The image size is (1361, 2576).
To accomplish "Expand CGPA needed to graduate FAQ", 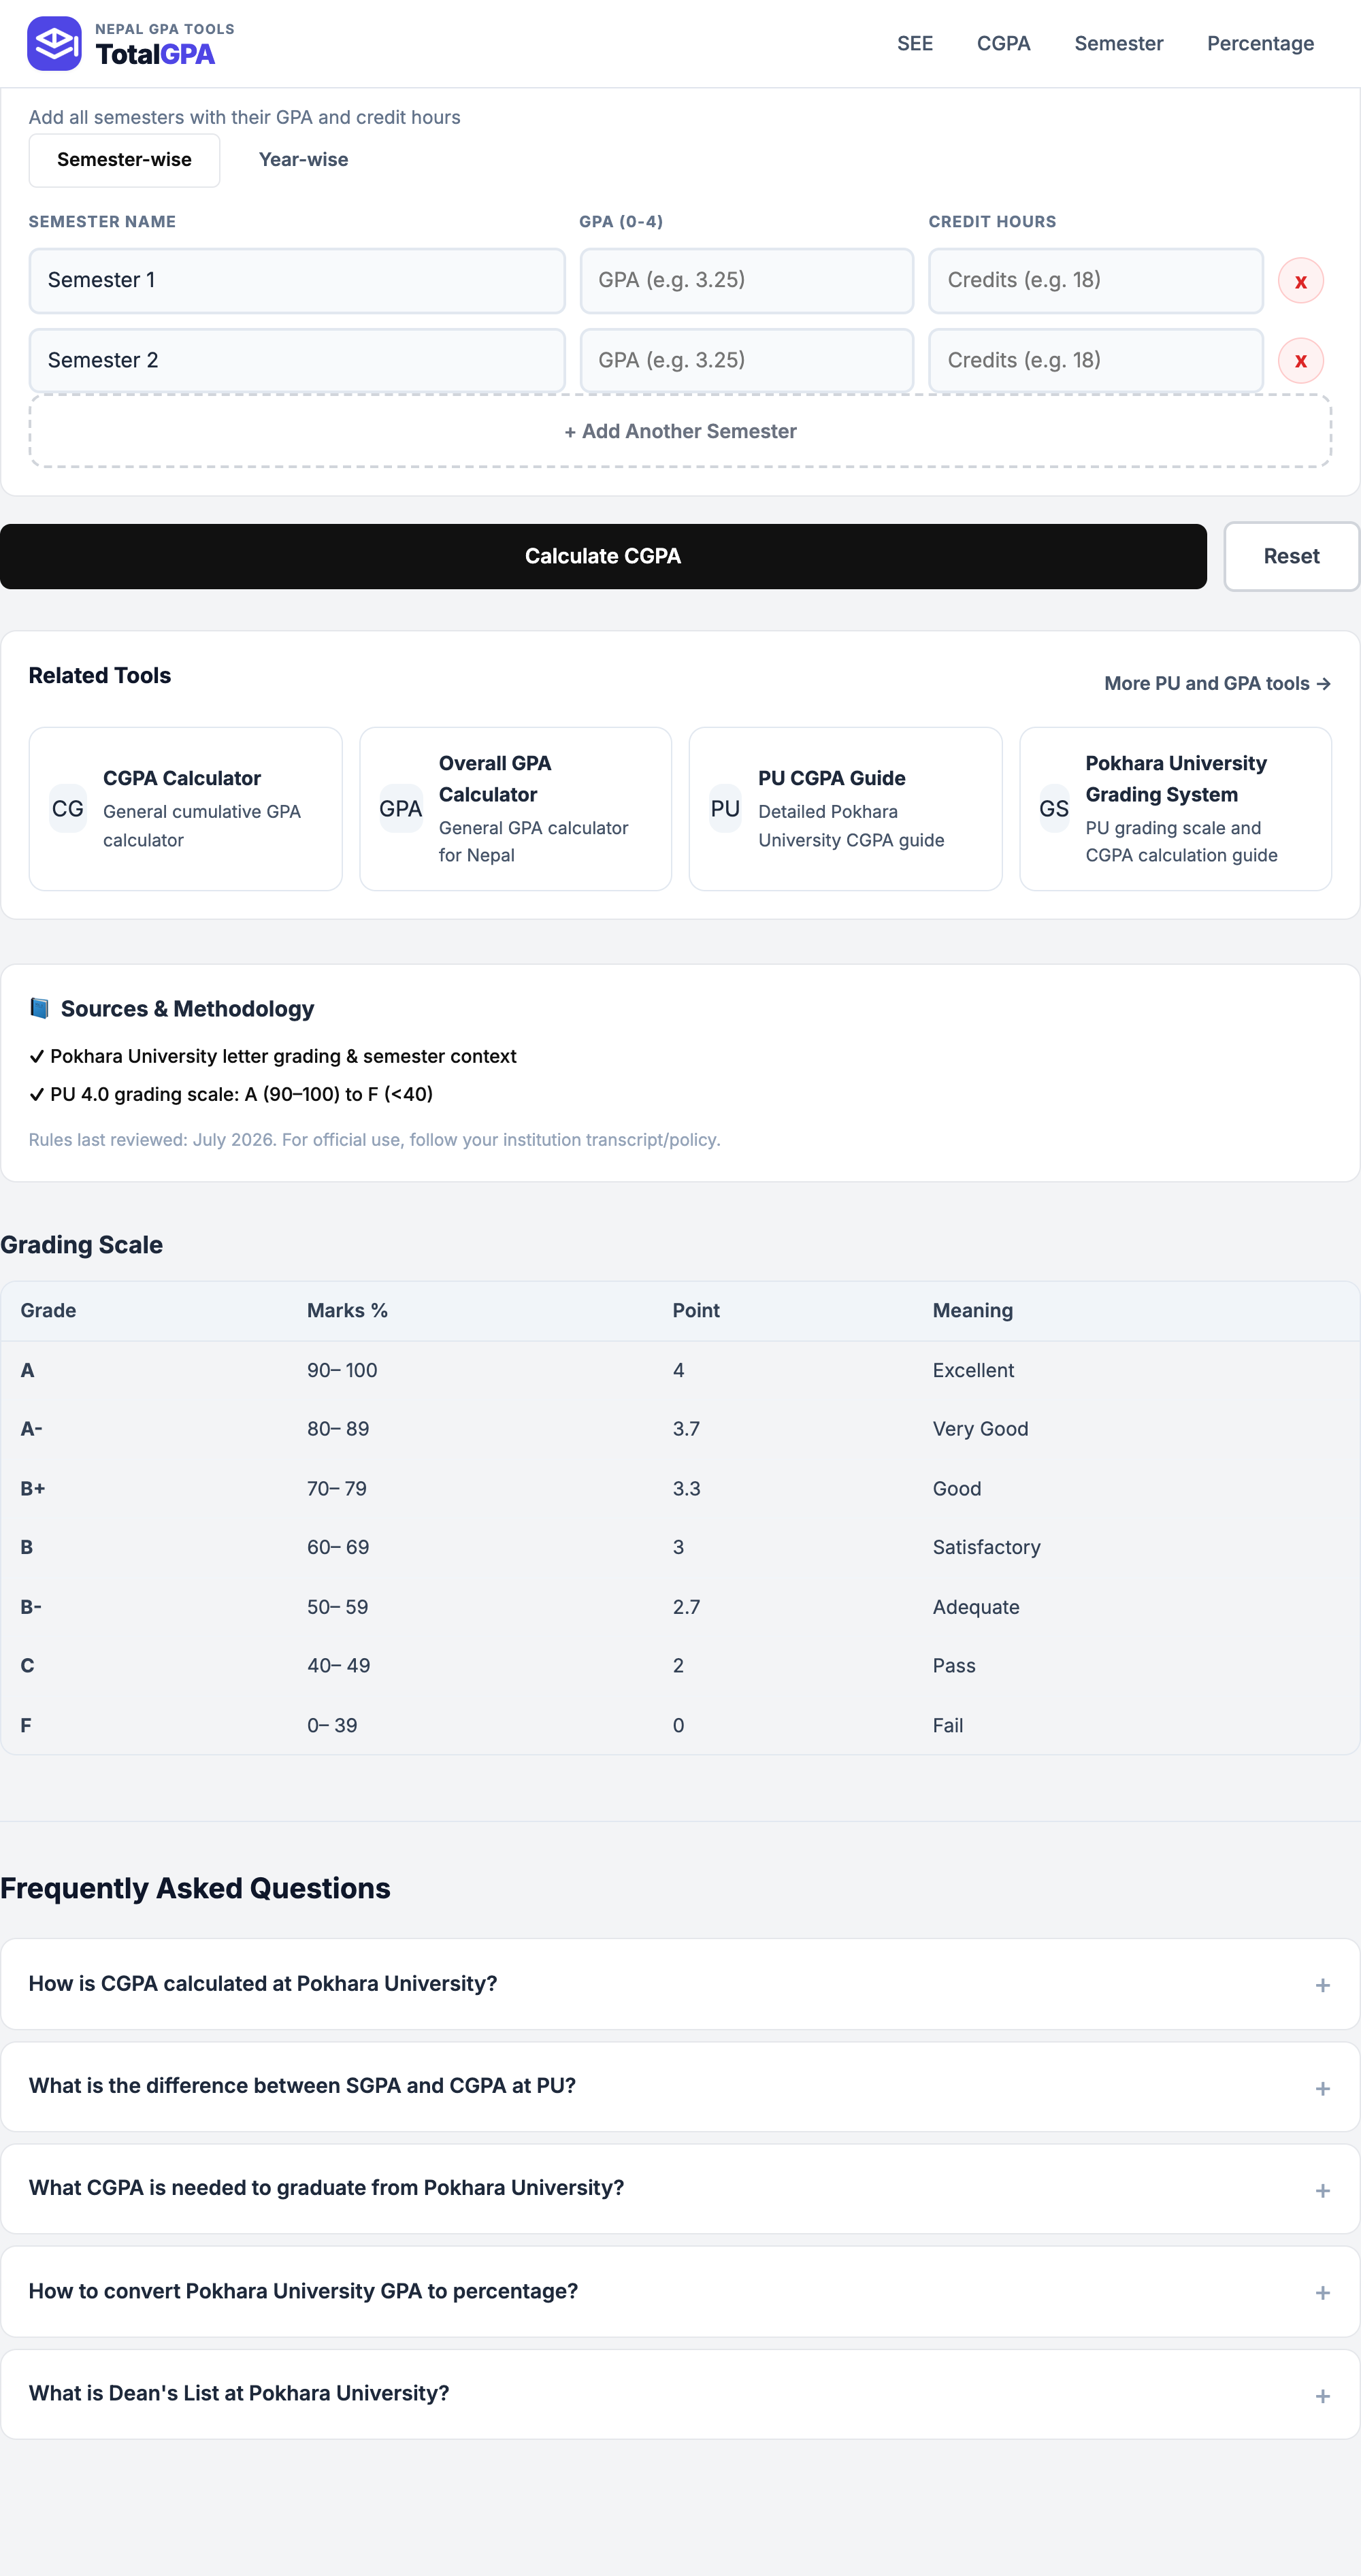I will pos(680,2189).
